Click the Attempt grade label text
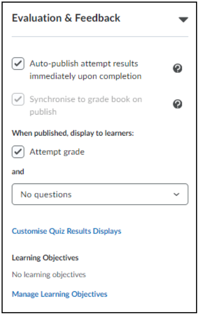 [x=57, y=152]
